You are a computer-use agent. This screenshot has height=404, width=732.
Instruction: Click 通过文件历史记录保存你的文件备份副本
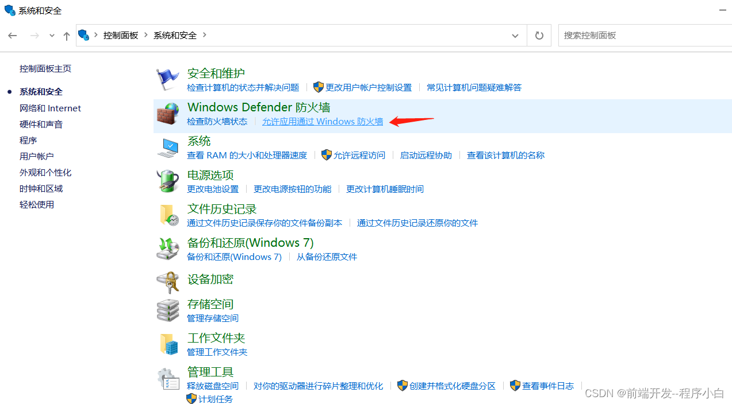(265, 223)
